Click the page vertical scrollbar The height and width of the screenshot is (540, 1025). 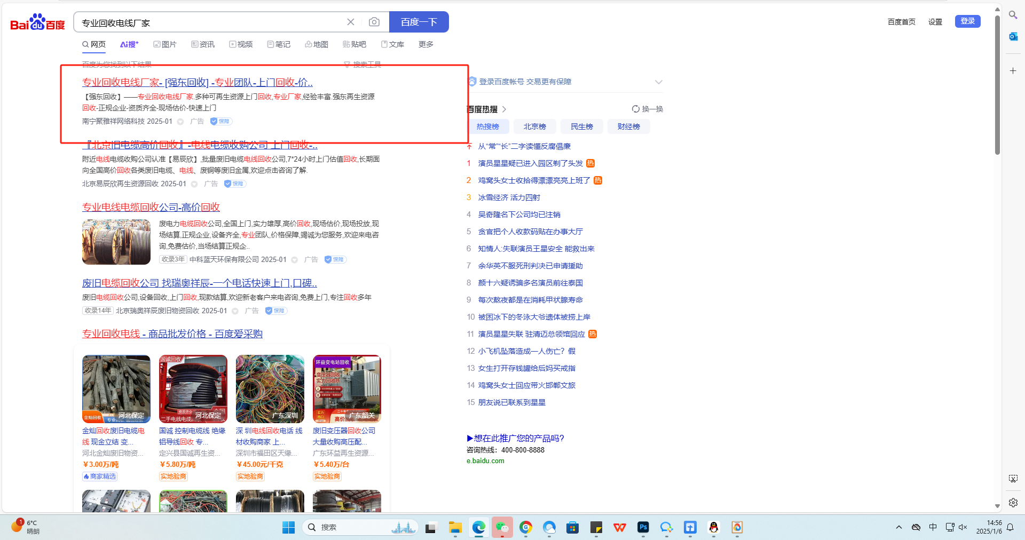pyautogui.click(x=997, y=85)
